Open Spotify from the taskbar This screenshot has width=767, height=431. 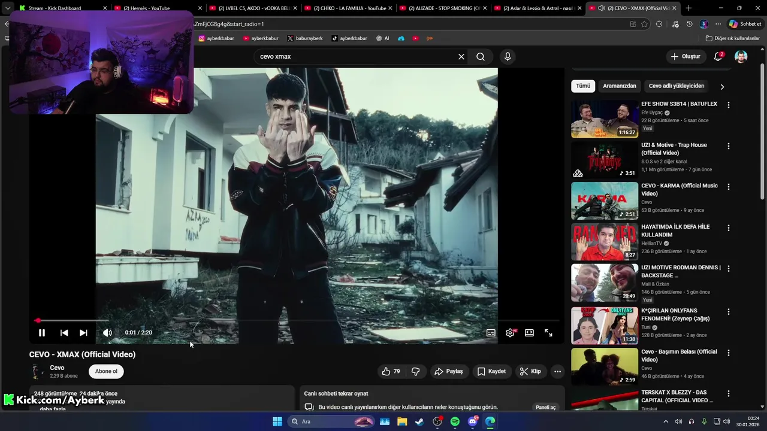point(455,421)
